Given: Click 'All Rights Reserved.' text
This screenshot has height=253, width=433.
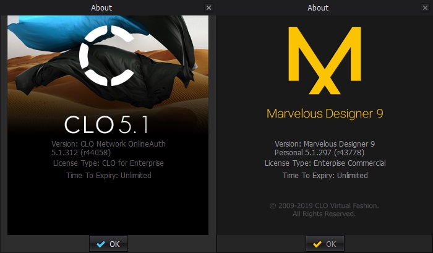Looking at the screenshot, I should click(324, 214).
